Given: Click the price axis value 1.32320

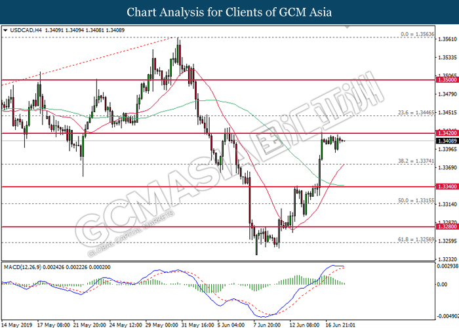Looking at the screenshot, I should [447, 260].
